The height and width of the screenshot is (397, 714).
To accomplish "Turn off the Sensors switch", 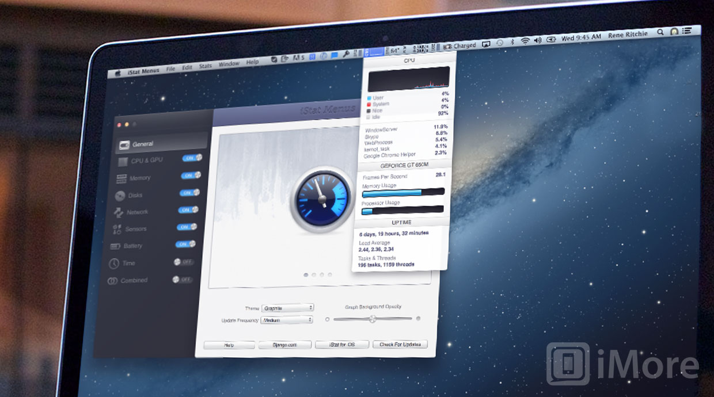I will [x=187, y=227].
